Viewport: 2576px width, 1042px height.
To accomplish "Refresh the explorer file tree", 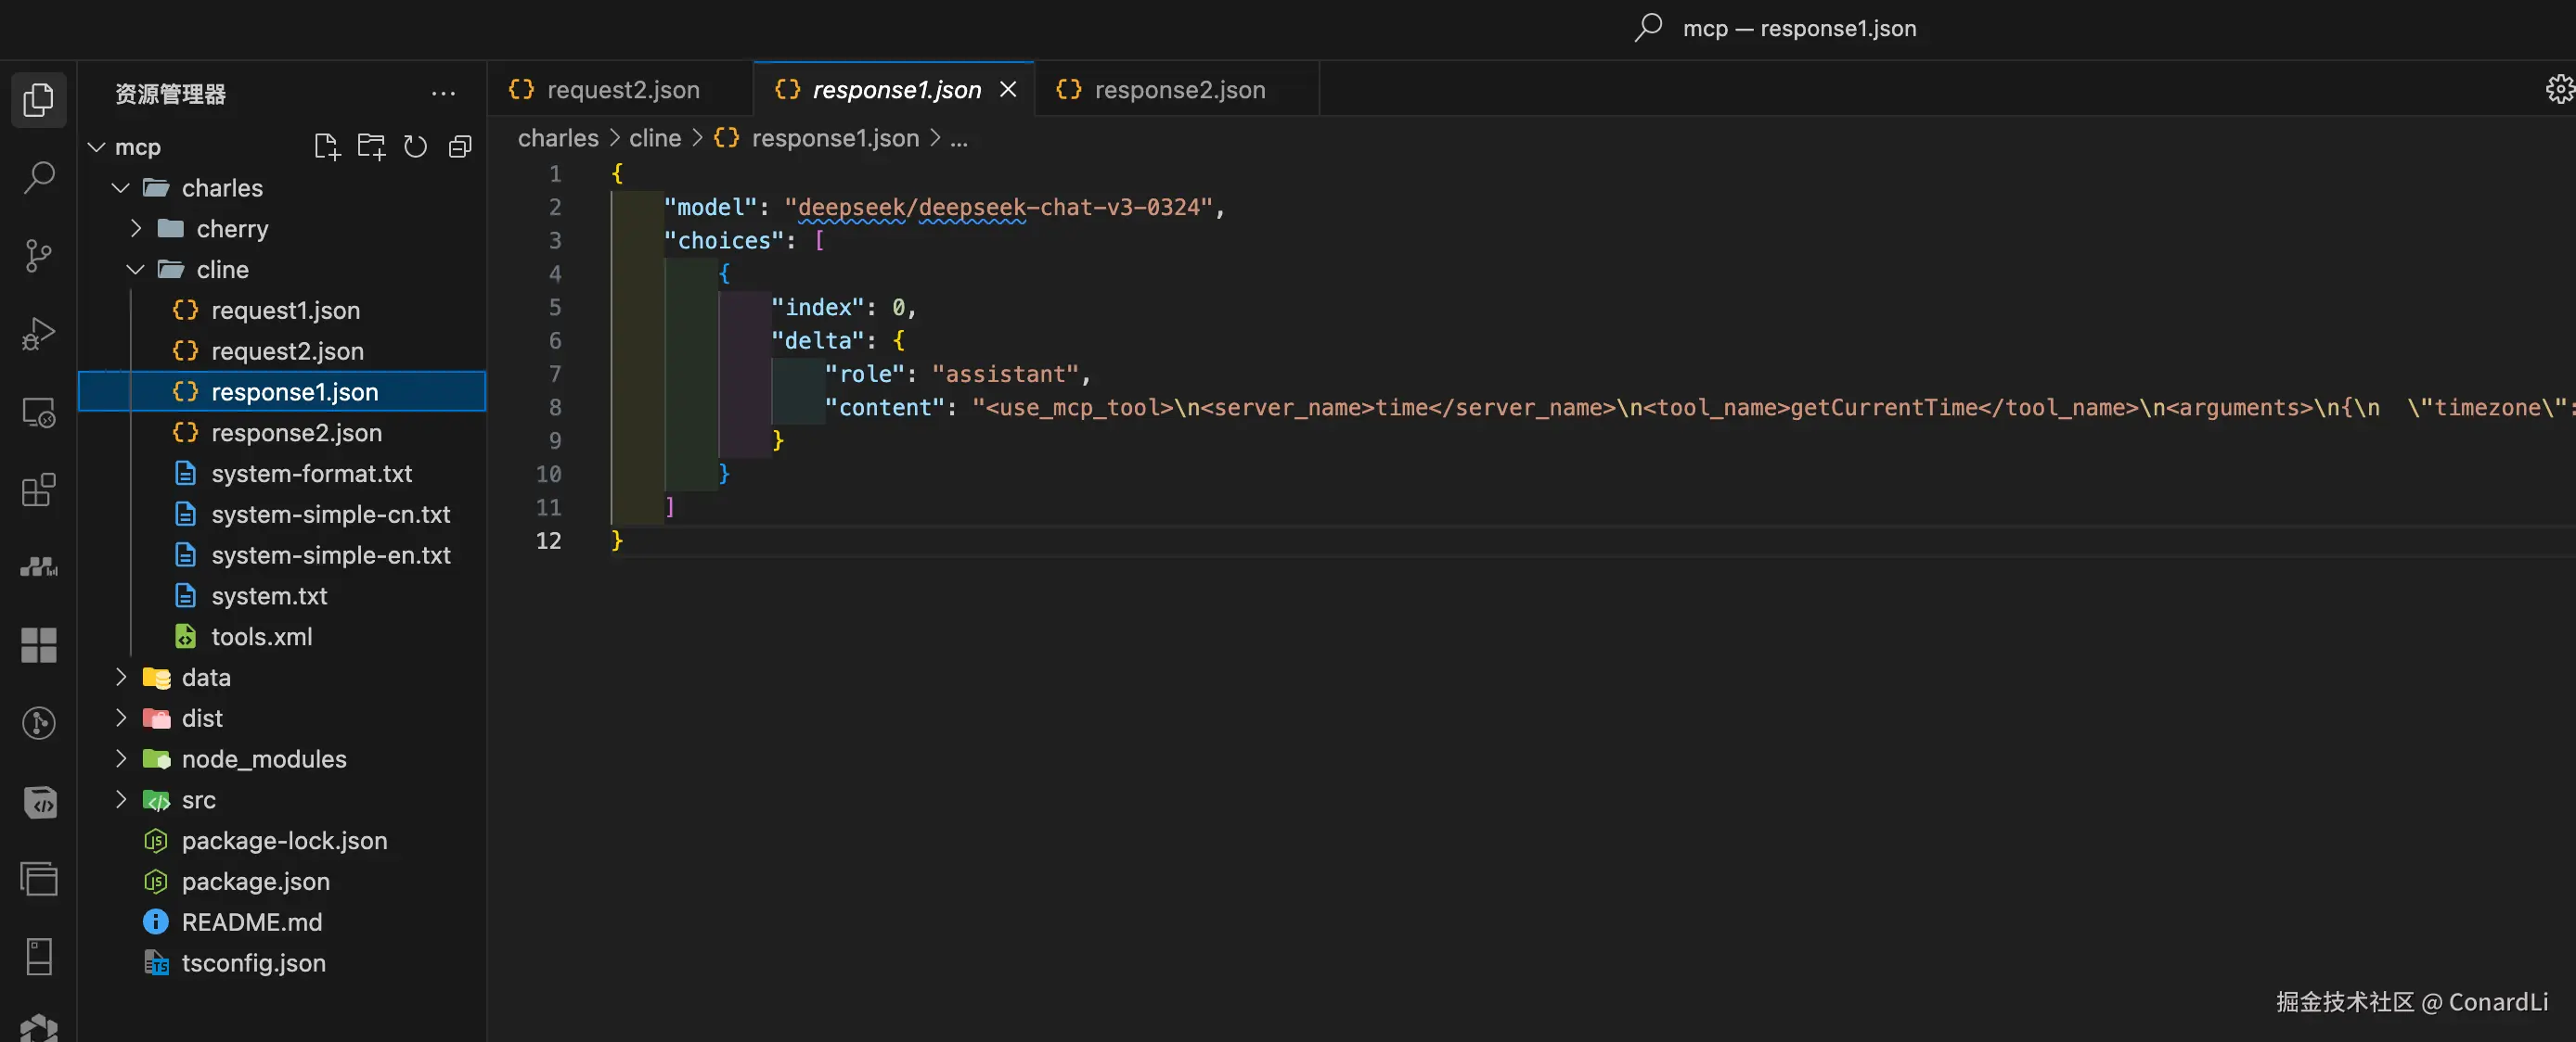I will point(415,146).
